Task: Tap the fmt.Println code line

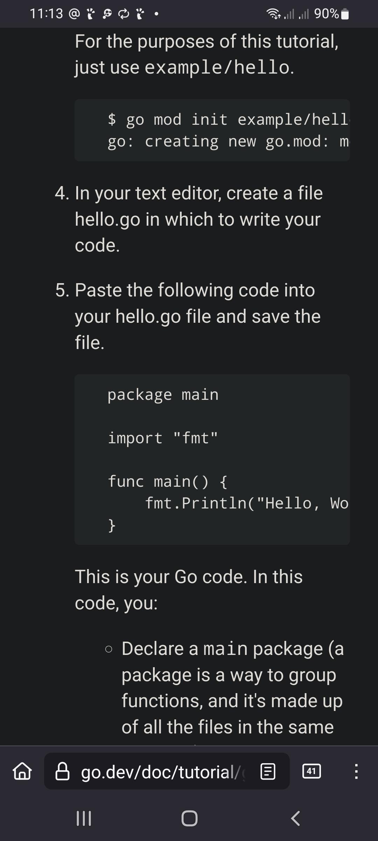Action: pos(247,503)
